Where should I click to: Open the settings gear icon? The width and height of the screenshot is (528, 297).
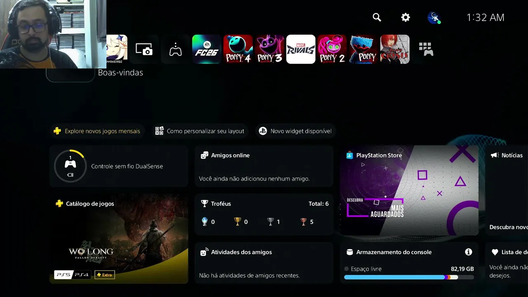coord(405,17)
